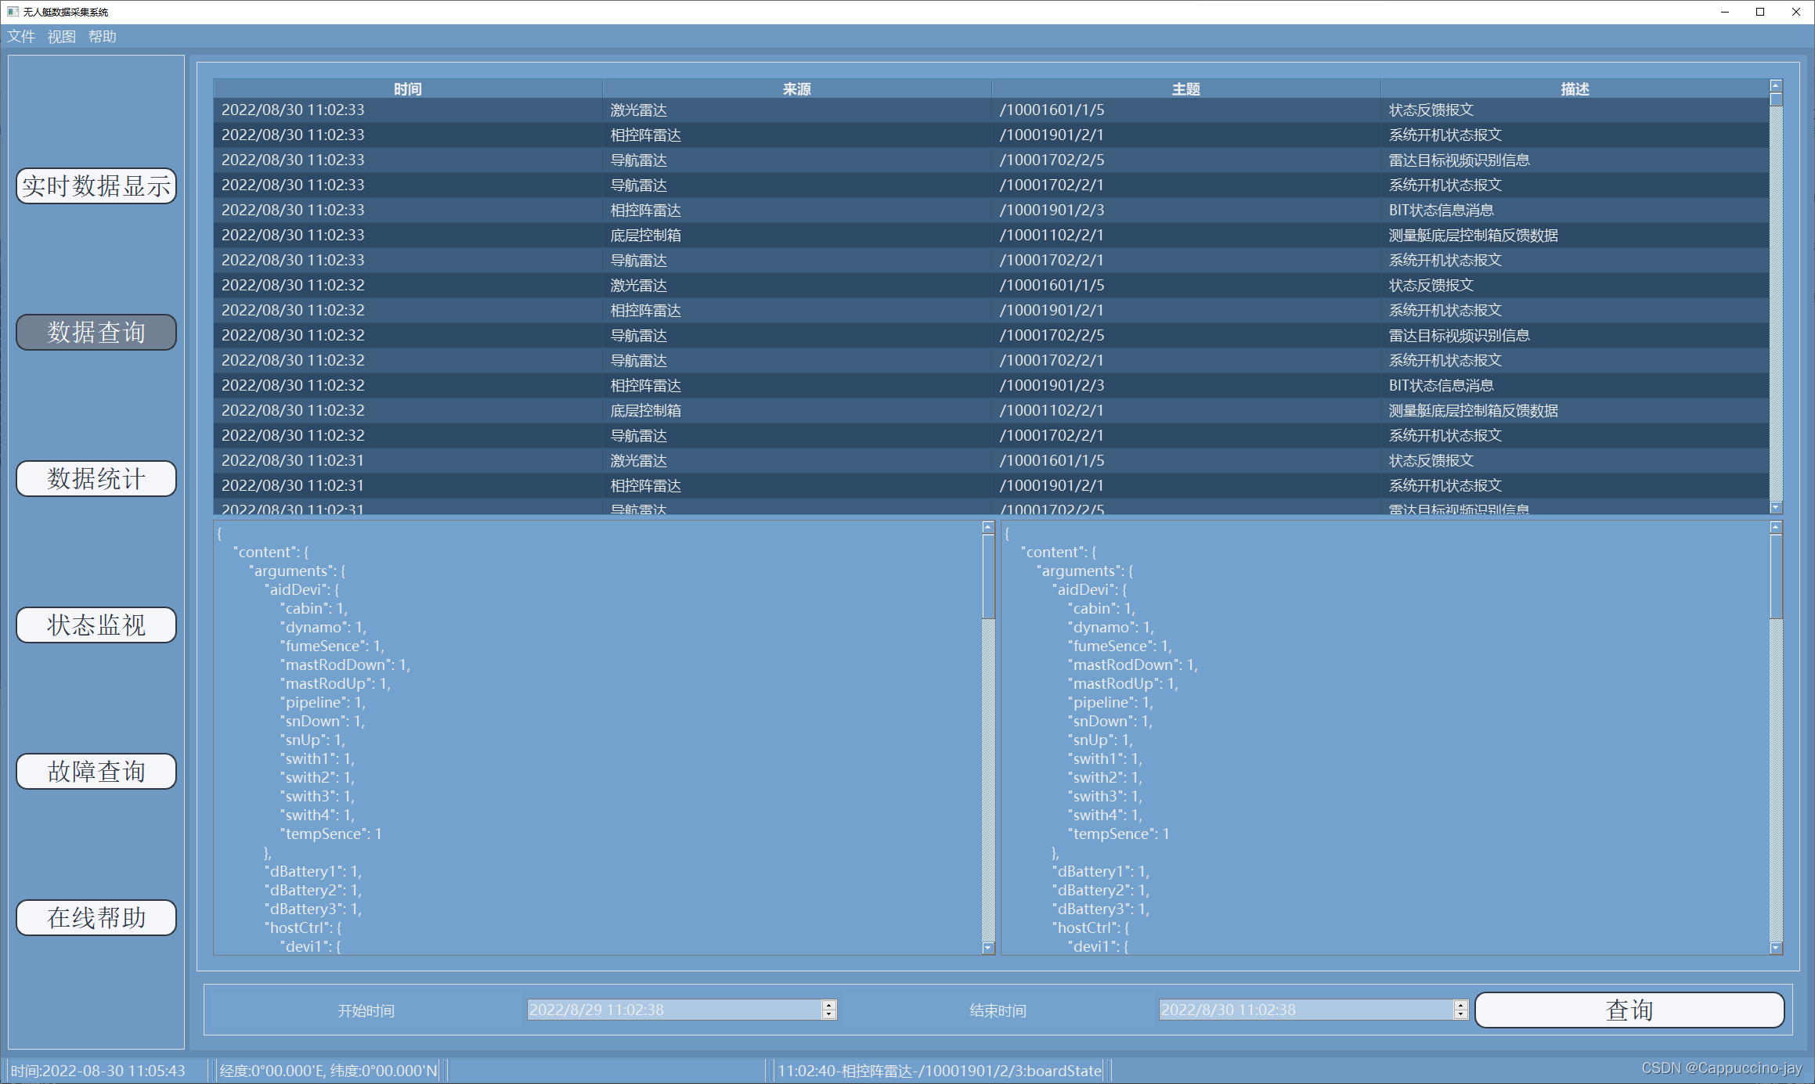
Task: Open the 帮助 menu
Action: [103, 37]
